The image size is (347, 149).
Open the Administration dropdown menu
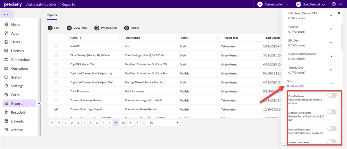[x=273, y=4]
